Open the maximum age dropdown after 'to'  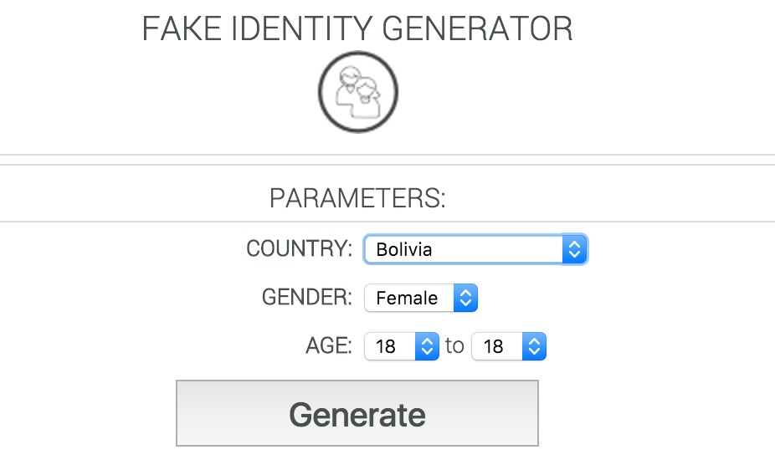point(499,346)
